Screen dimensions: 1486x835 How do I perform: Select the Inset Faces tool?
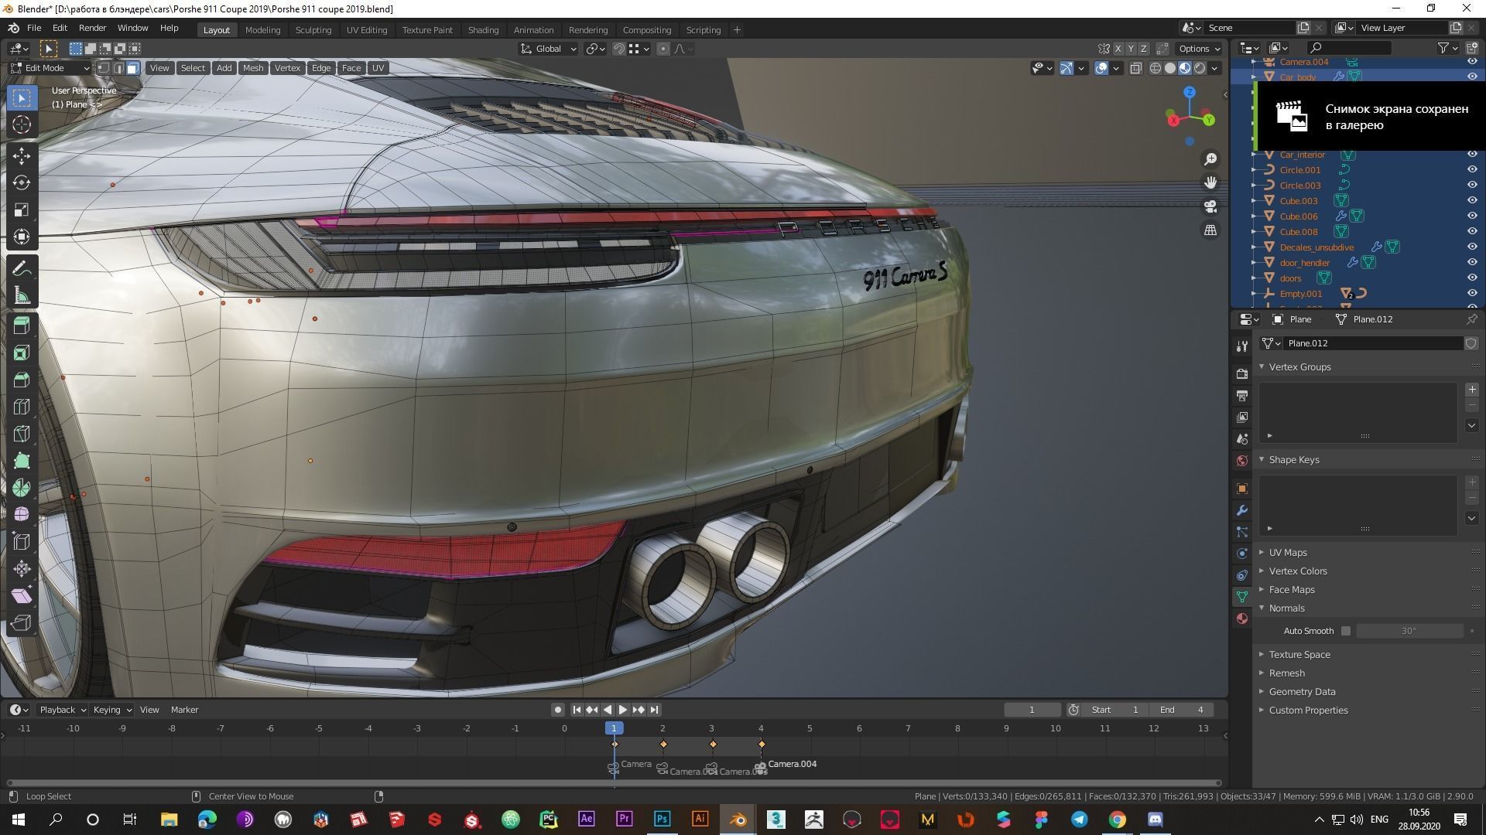(x=22, y=353)
